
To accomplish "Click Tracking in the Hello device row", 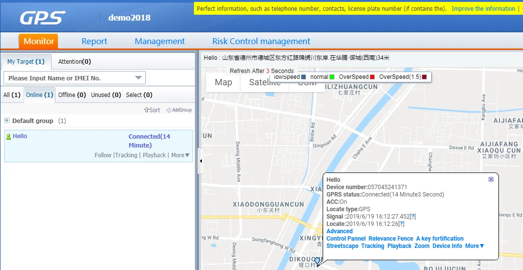I will 126,155.
